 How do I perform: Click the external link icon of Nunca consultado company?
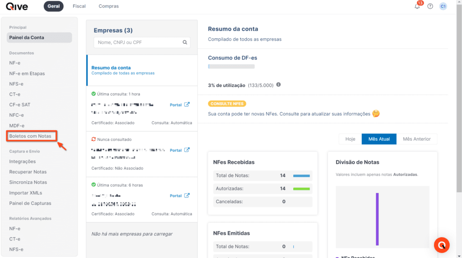click(187, 150)
